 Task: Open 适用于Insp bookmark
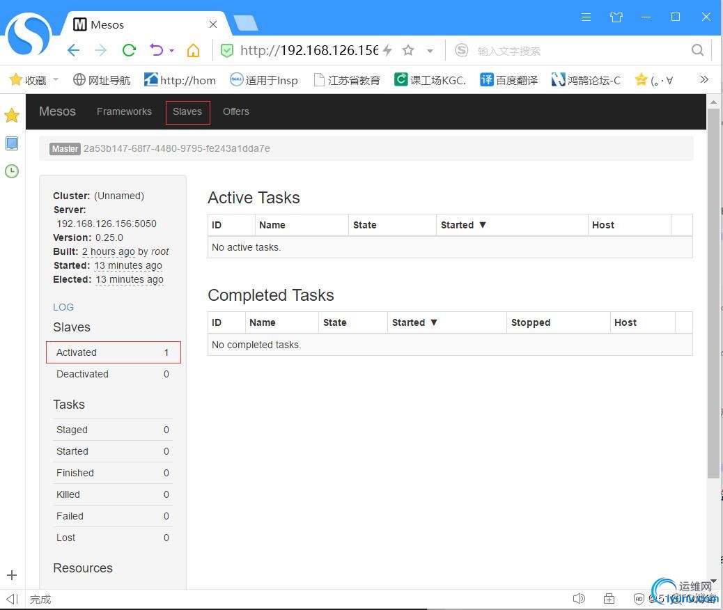(264, 80)
